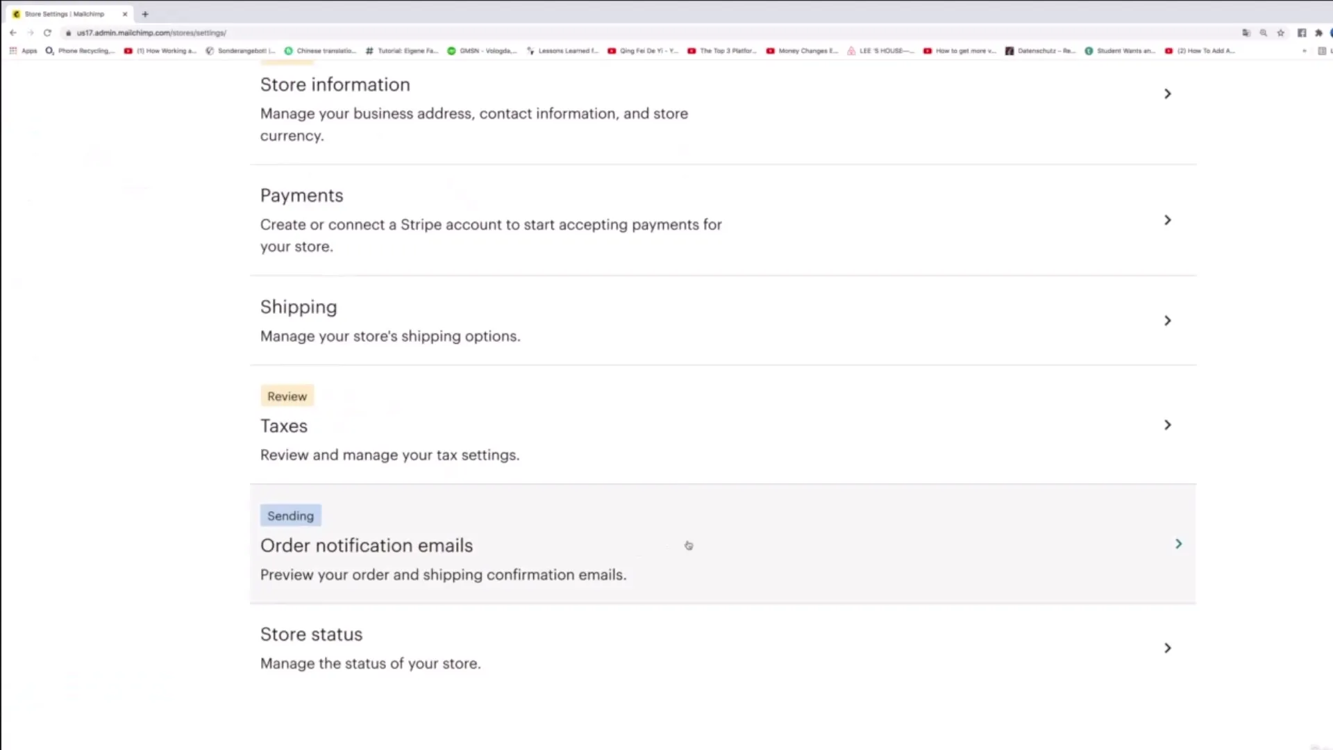This screenshot has height=750, width=1333.
Task: Open a new browser tab
Action: [145, 14]
